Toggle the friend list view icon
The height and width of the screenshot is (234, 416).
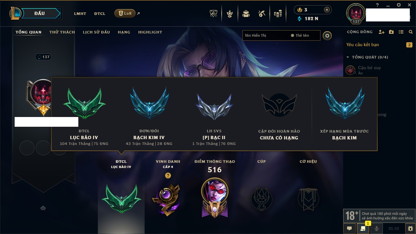coord(401,32)
